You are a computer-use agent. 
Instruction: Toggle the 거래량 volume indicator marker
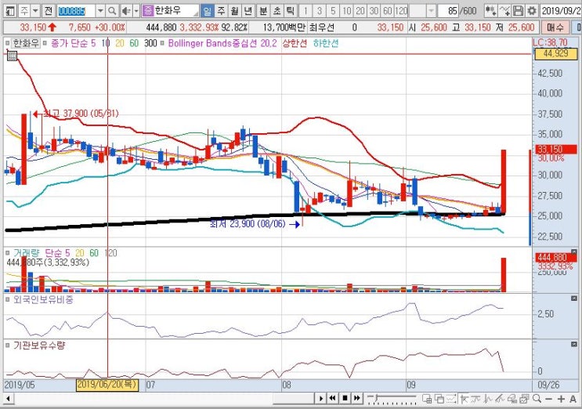(x=8, y=253)
